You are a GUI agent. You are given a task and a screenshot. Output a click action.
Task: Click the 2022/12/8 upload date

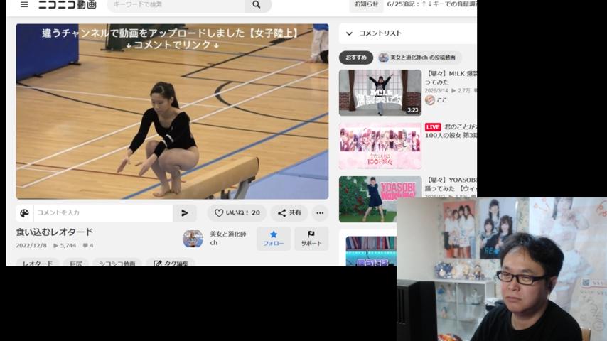(31, 245)
